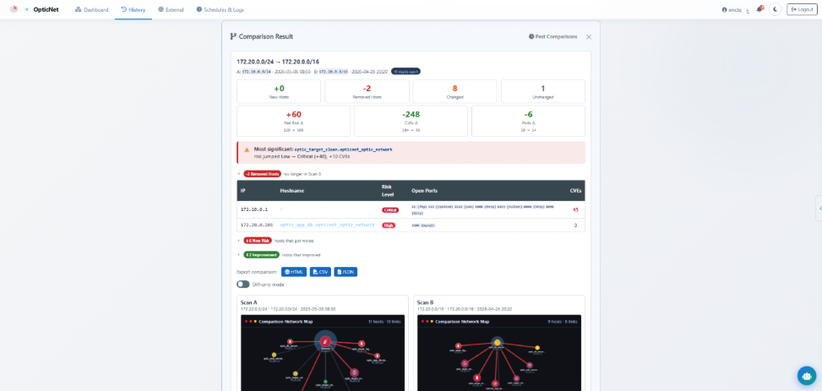Click the Risk Level column header
Screen dimensions: 822x391
387,191
